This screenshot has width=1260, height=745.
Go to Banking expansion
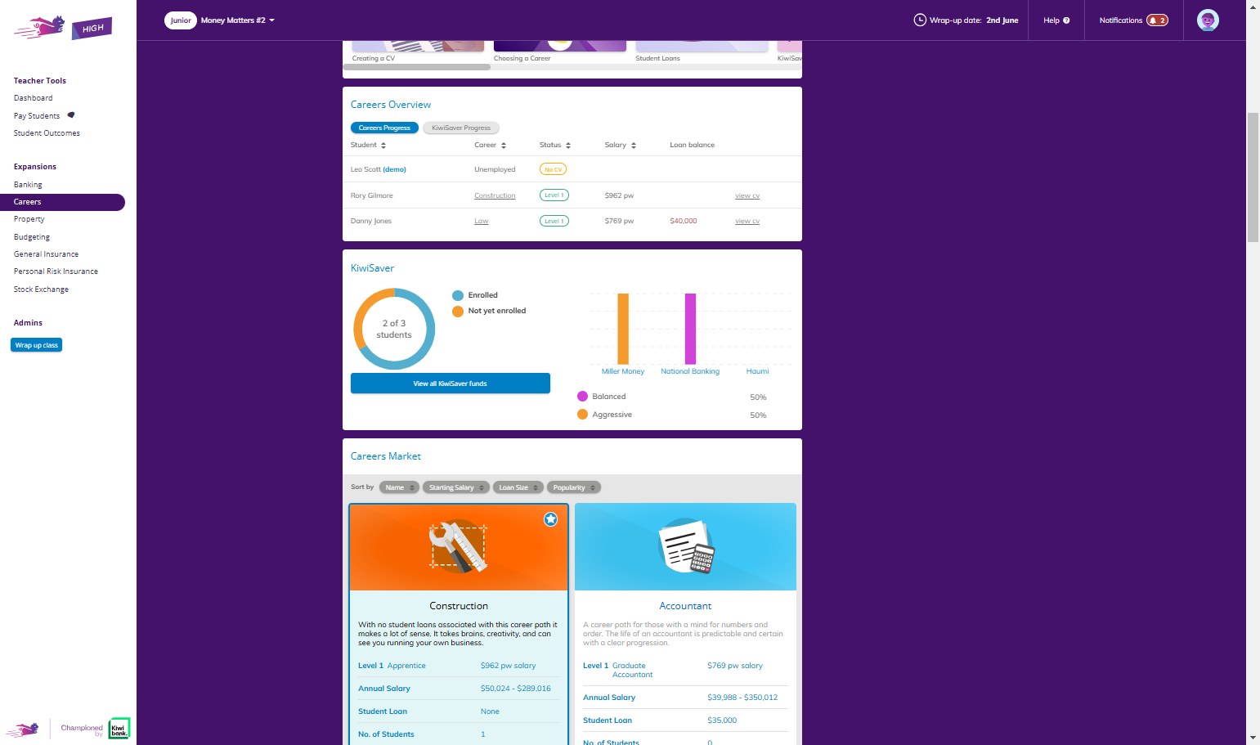[28, 185]
